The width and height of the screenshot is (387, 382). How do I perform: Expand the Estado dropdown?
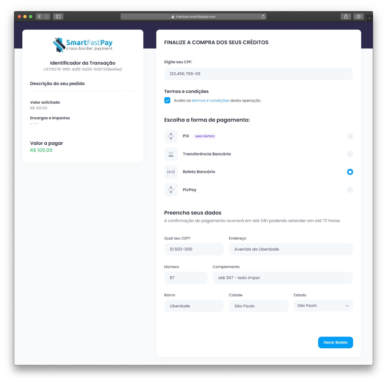[x=323, y=306]
